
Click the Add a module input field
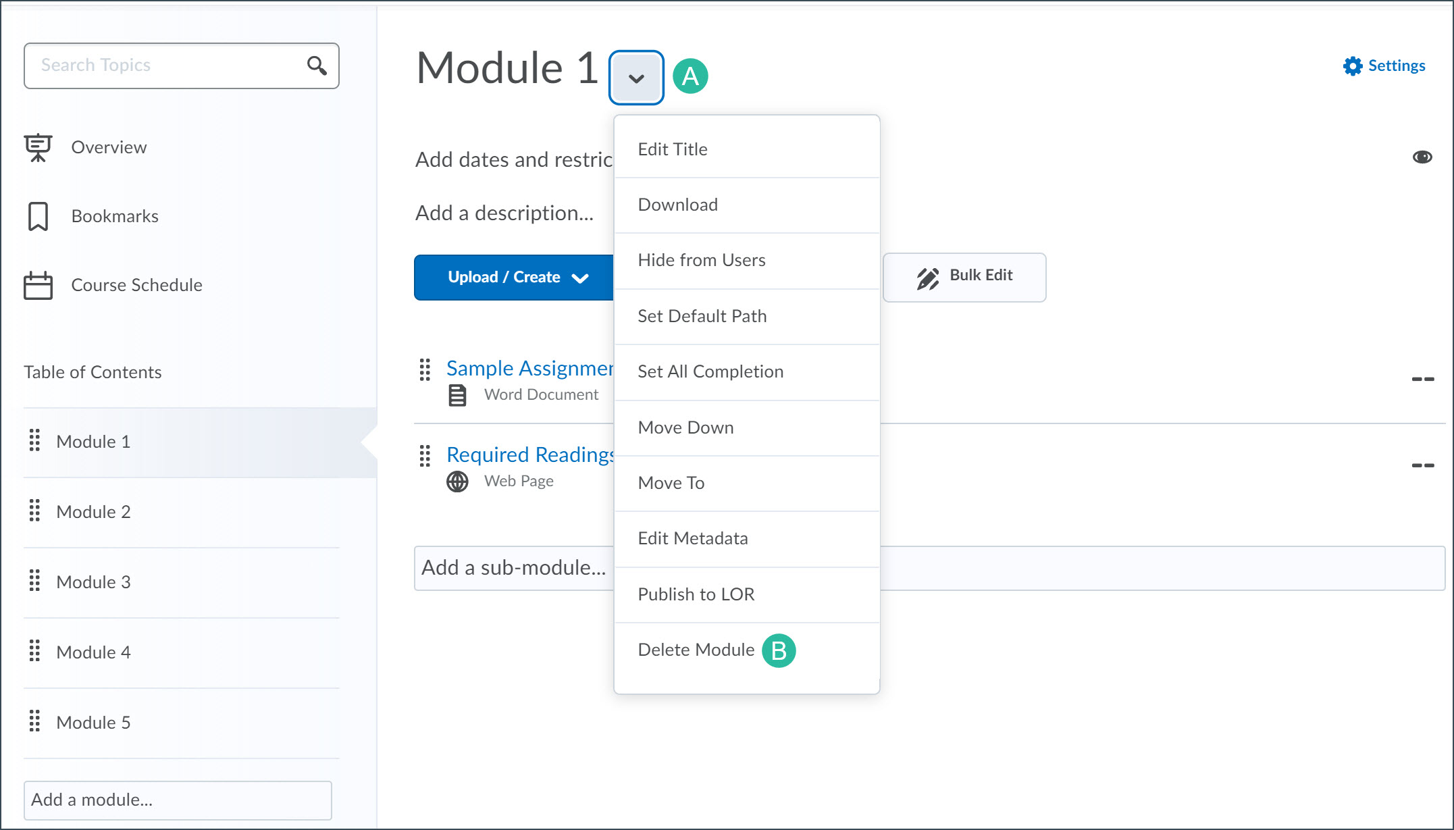177,800
